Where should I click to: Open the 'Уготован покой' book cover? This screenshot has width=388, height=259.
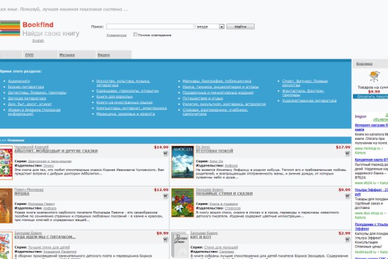pyautogui.click(x=183, y=162)
